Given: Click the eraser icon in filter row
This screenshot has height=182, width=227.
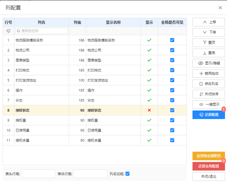Looking at the screenshot, I should coord(8,31).
